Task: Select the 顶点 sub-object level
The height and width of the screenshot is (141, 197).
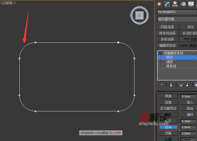Action: [x=169, y=57]
